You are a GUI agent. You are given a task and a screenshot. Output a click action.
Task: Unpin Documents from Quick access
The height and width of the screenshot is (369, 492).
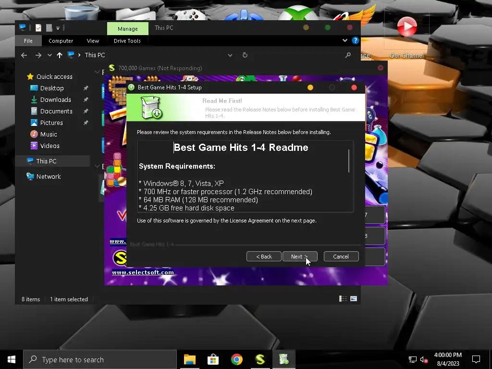pyautogui.click(x=86, y=111)
